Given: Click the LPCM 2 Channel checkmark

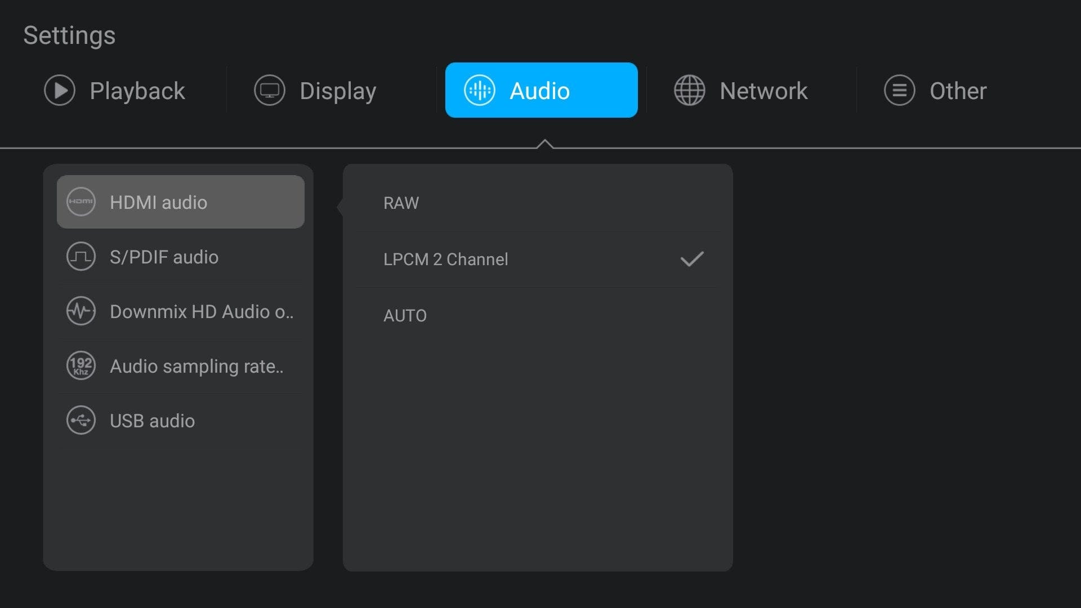Looking at the screenshot, I should pos(692,259).
